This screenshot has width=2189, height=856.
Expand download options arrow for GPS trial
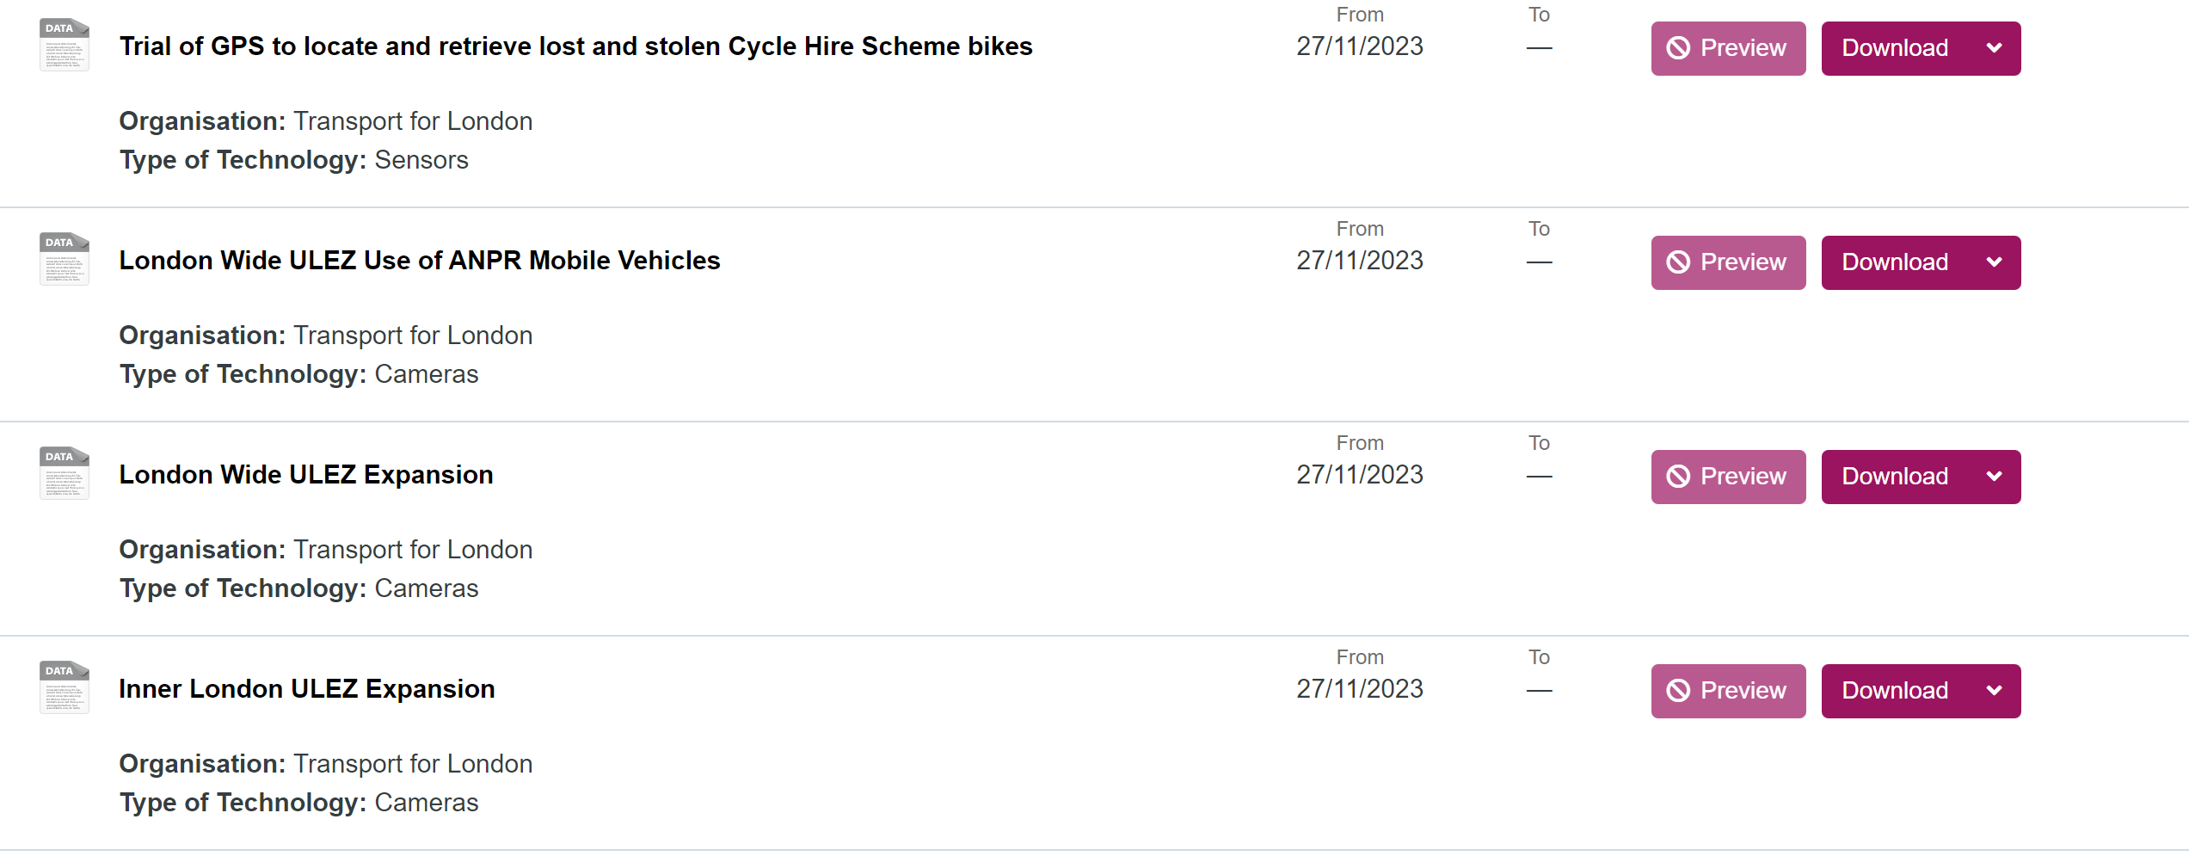tap(1995, 48)
